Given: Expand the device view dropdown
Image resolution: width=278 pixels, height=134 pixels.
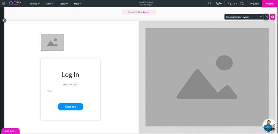Looking at the screenshot, I should [x=219, y=4].
